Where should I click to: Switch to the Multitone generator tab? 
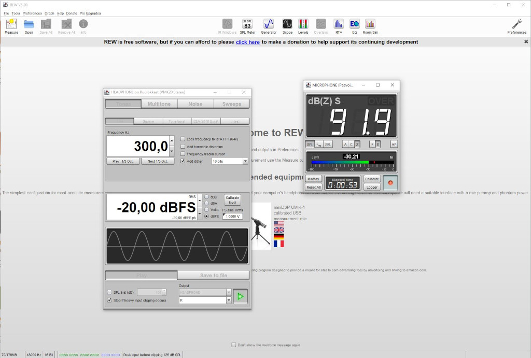[x=159, y=104]
